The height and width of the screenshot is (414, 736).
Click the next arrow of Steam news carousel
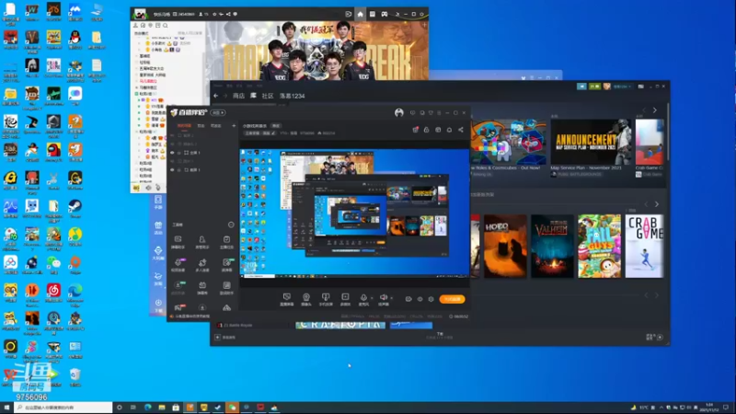[x=655, y=110]
